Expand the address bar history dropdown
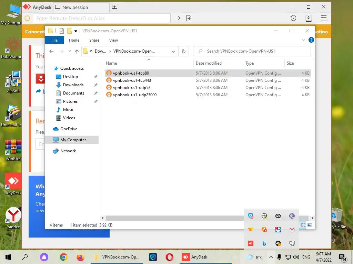This screenshot has height=264, width=353. click(x=173, y=52)
